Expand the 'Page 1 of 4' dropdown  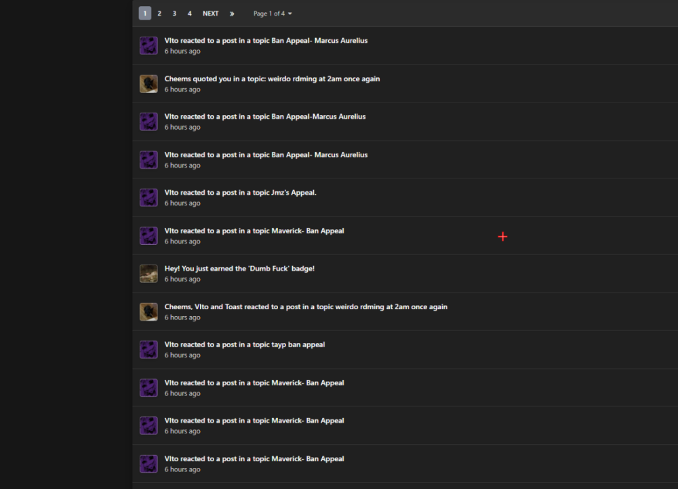pyautogui.click(x=273, y=14)
